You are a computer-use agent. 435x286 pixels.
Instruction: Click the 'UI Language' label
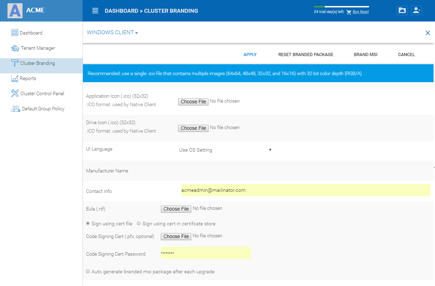coord(99,149)
